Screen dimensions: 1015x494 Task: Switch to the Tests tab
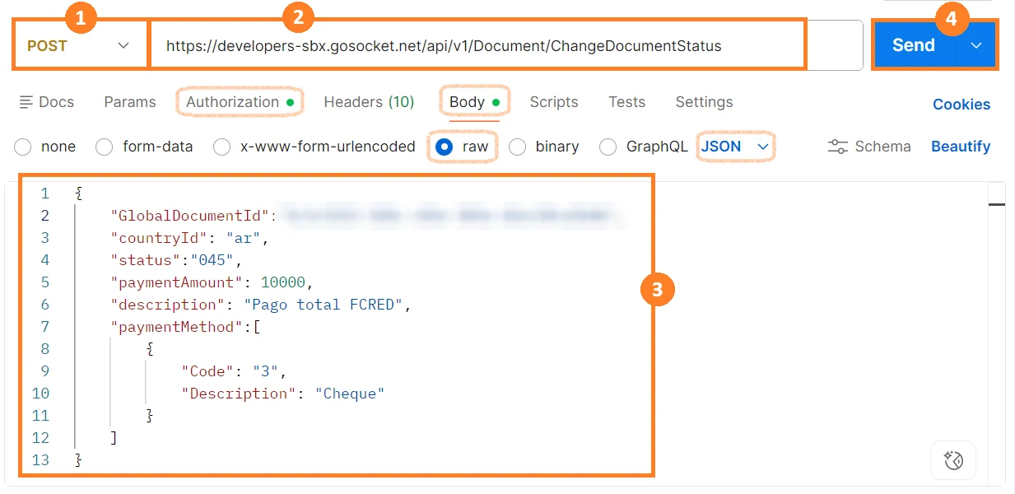[x=627, y=102]
